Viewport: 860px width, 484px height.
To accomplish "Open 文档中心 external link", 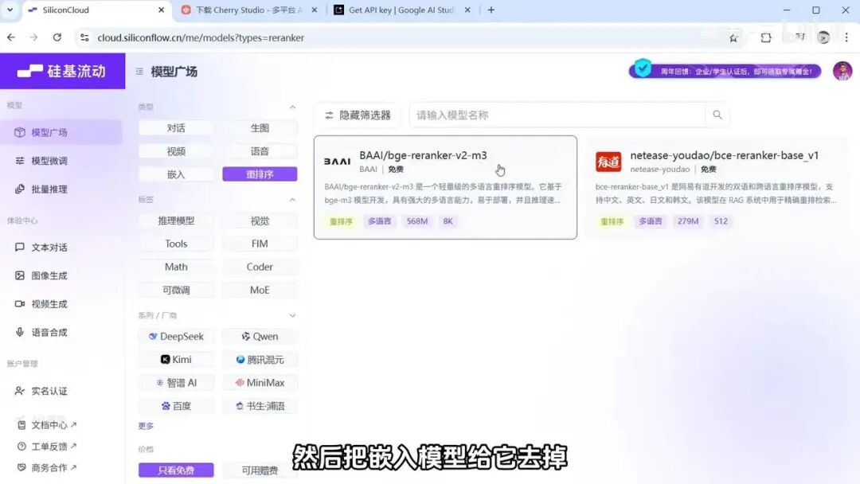I will (x=47, y=425).
